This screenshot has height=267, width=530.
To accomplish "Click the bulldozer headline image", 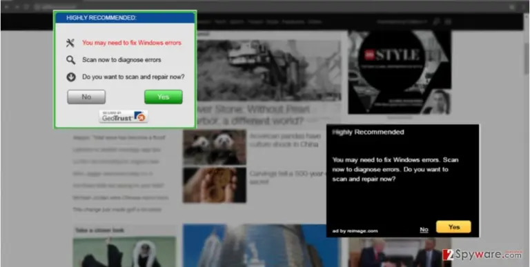I will [x=269, y=70].
